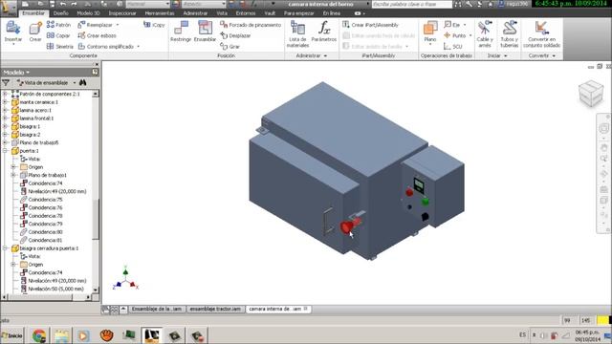Select the Restringir constraint tool
This screenshot has height=344, width=612.
click(181, 32)
